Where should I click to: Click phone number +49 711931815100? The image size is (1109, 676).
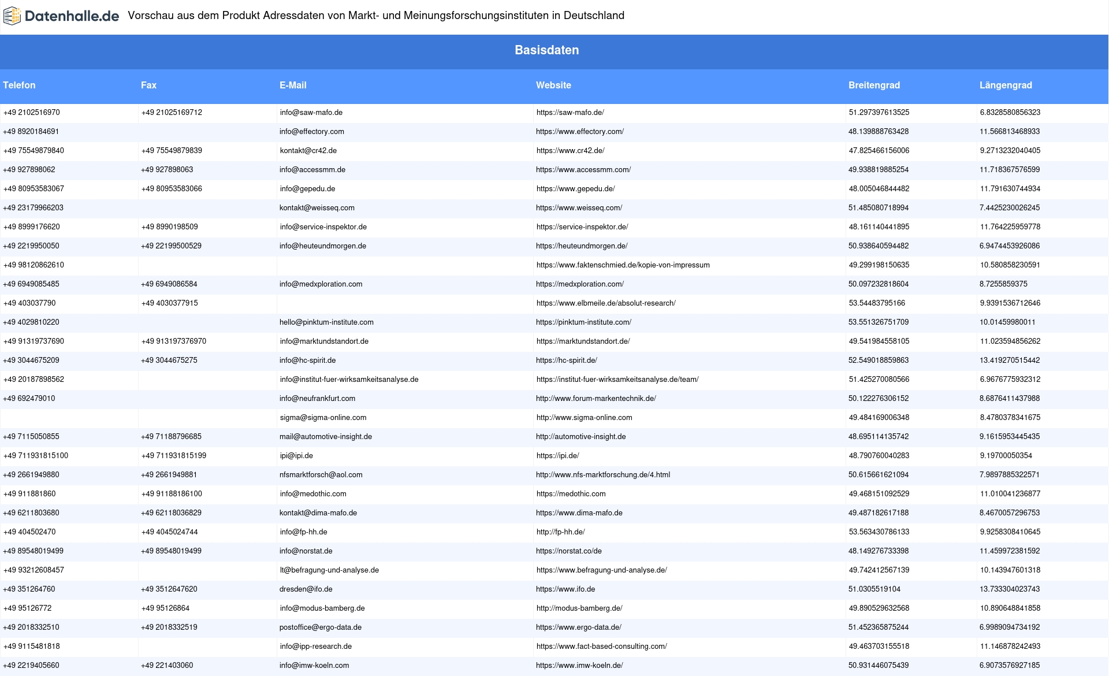[36, 456]
